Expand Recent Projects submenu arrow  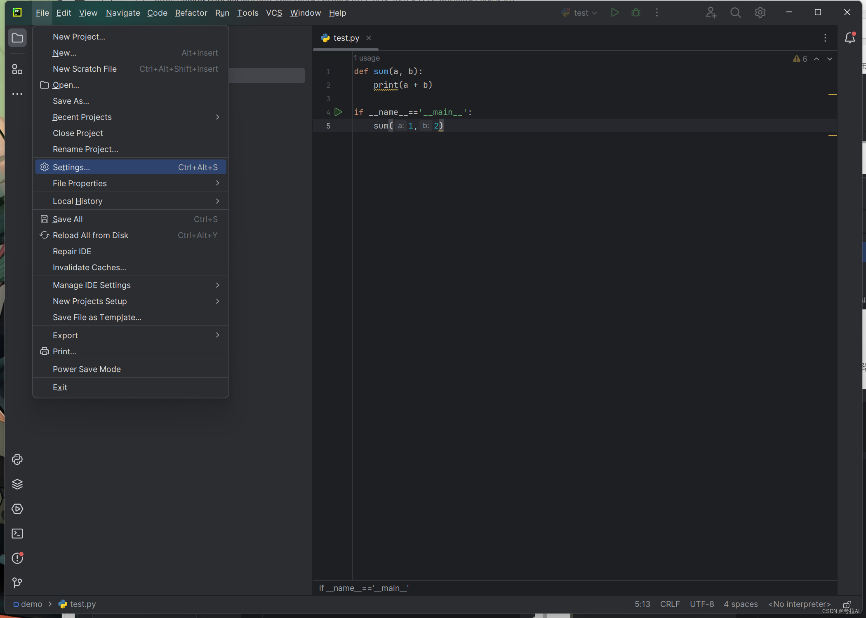pos(217,117)
